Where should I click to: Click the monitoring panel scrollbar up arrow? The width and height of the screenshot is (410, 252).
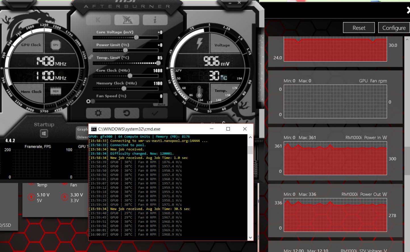click(x=407, y=39)
